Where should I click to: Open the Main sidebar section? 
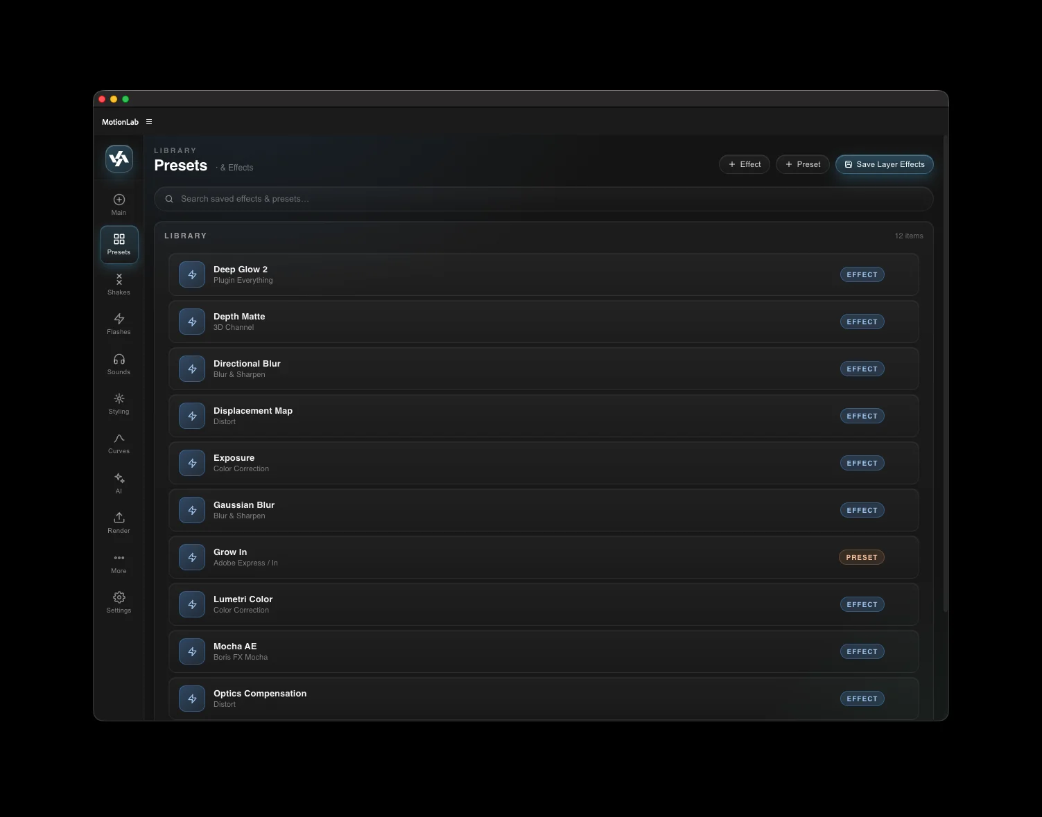pos(119,204)
